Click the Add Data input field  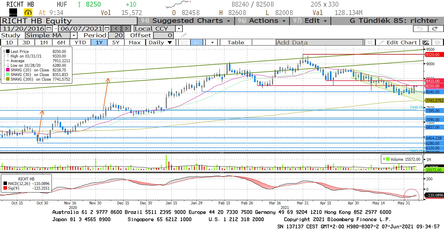tap(320, 42)
